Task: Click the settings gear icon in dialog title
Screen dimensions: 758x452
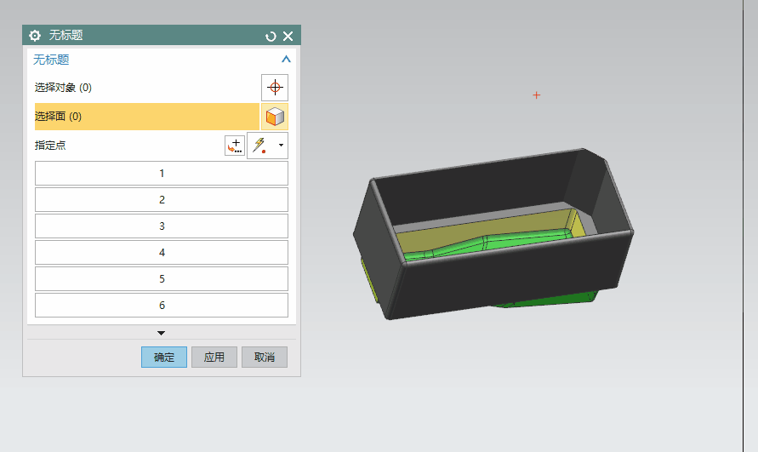Action: tap(35, 36)
